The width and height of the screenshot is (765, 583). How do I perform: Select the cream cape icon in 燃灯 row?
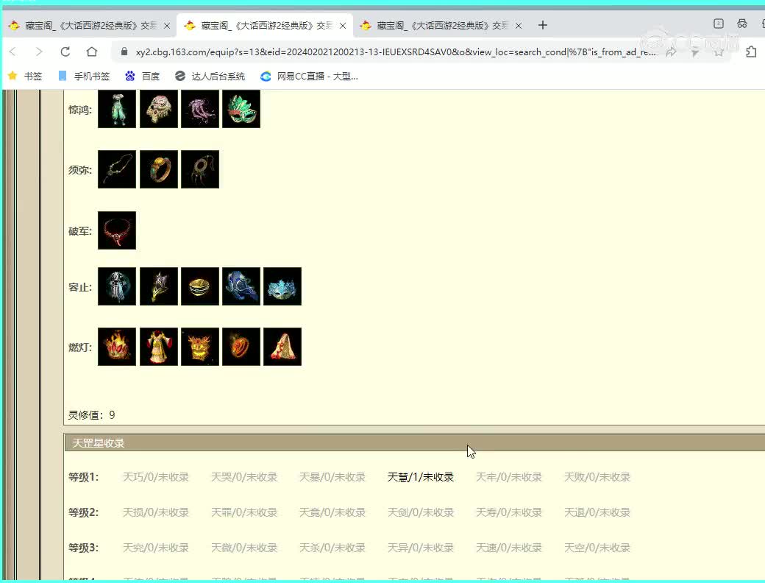click(282, 347)
